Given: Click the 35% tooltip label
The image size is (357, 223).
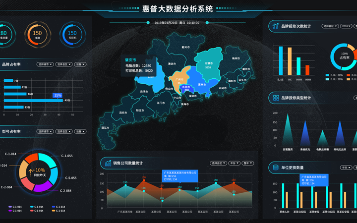Looking at the screenshot, I should 58,95.
